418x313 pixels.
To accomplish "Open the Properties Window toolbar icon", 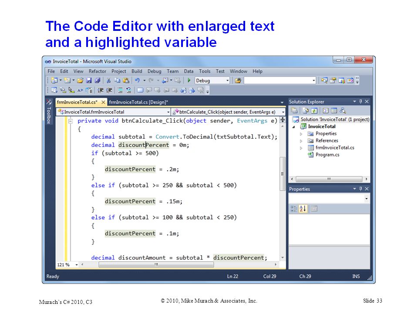I will click(333, 80).
